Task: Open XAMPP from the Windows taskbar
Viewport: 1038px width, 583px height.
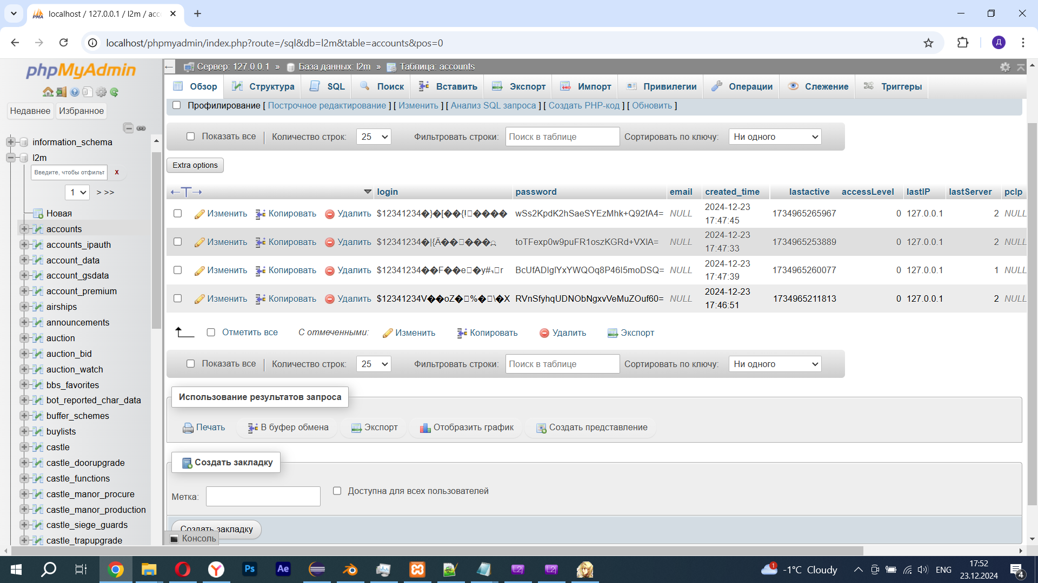Action: click(x=417, y=570)
